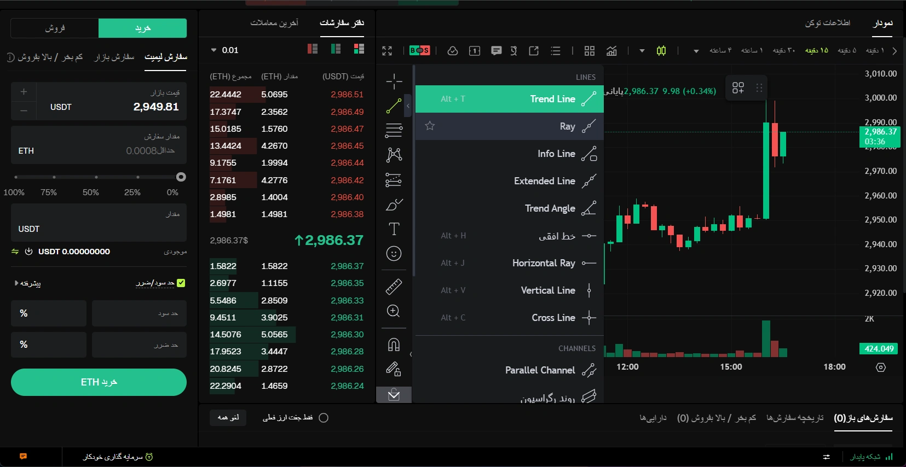Show only sell orders in the order book
The height and width of the screenshot is (467, 906).
pos(313,49)
